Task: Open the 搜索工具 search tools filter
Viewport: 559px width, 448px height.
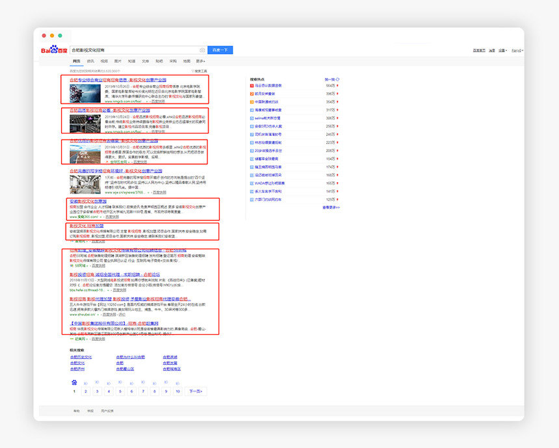Action: [x=200, y=71]
